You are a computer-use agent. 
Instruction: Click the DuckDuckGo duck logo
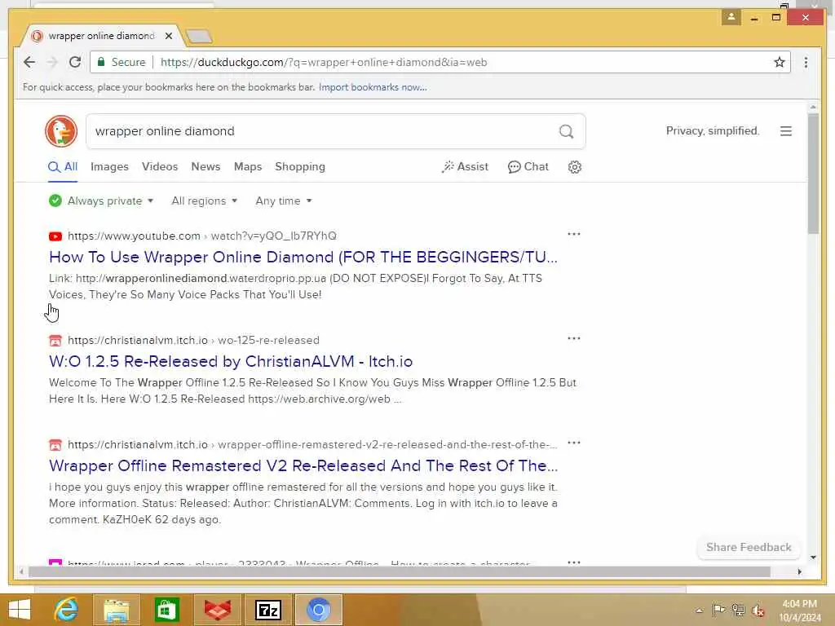click(x=61, y=131)
